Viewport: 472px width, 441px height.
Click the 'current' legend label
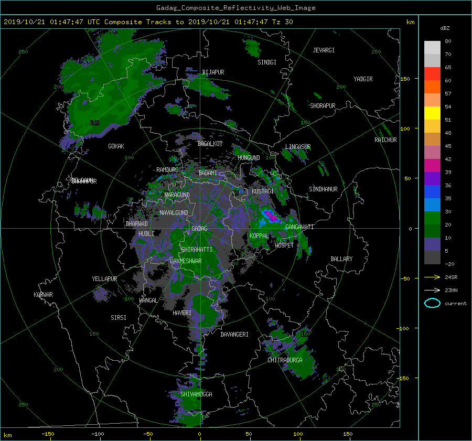(x=455, y=304)
